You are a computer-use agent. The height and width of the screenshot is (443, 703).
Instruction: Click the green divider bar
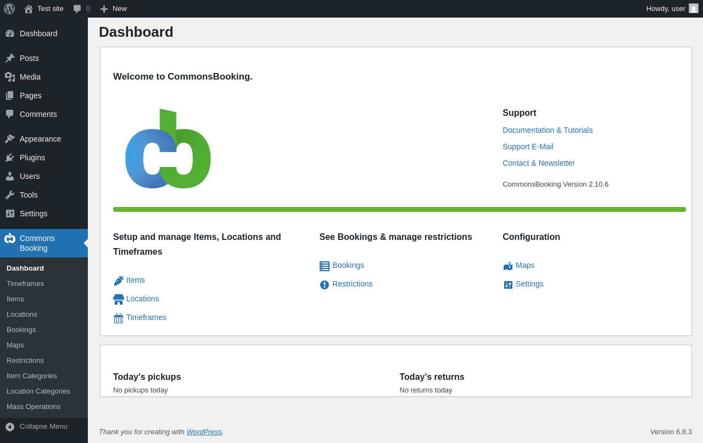tap(399, 209)
